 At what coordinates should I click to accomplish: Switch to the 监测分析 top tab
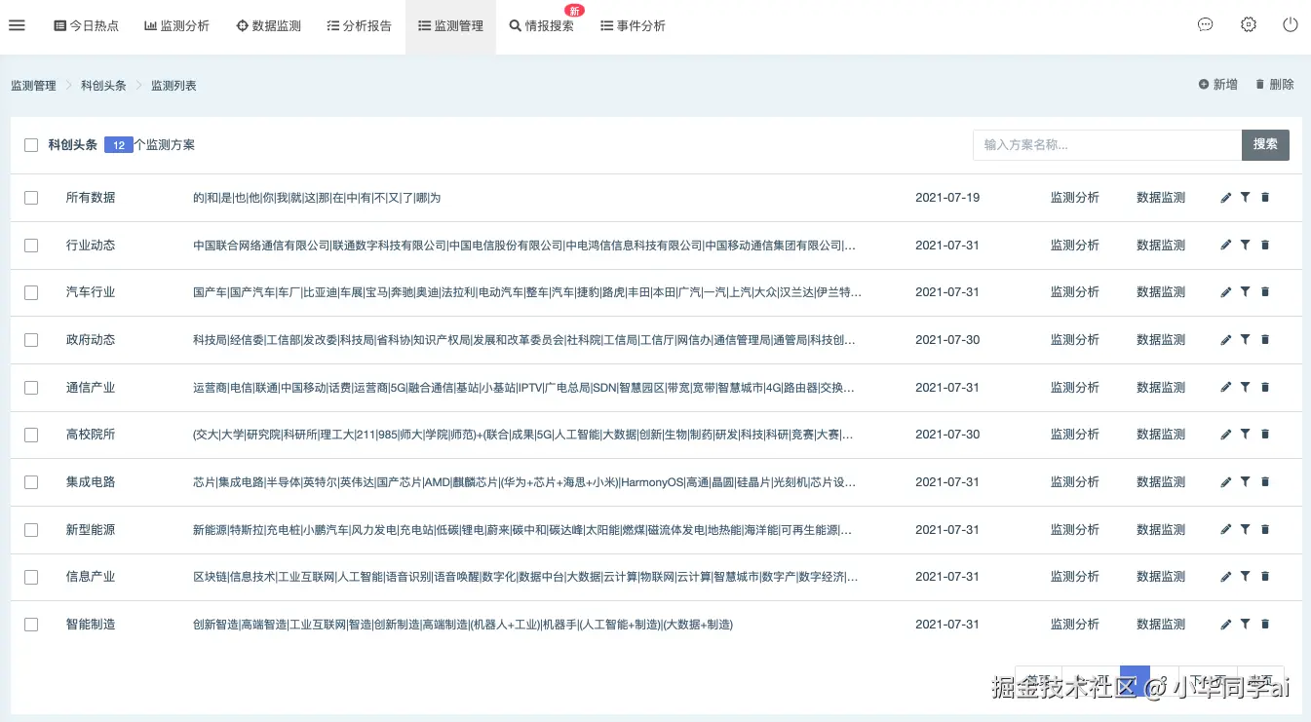177,26
